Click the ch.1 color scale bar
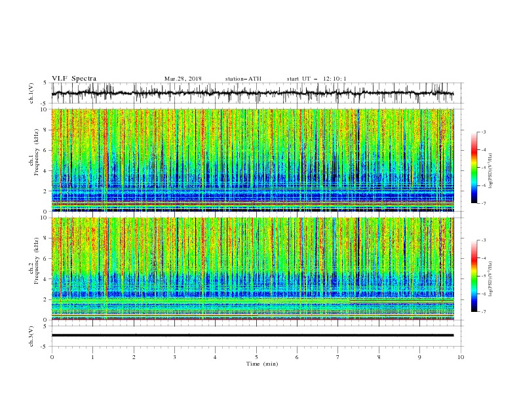This screenshot has height=401, width=519. (474, 168)
